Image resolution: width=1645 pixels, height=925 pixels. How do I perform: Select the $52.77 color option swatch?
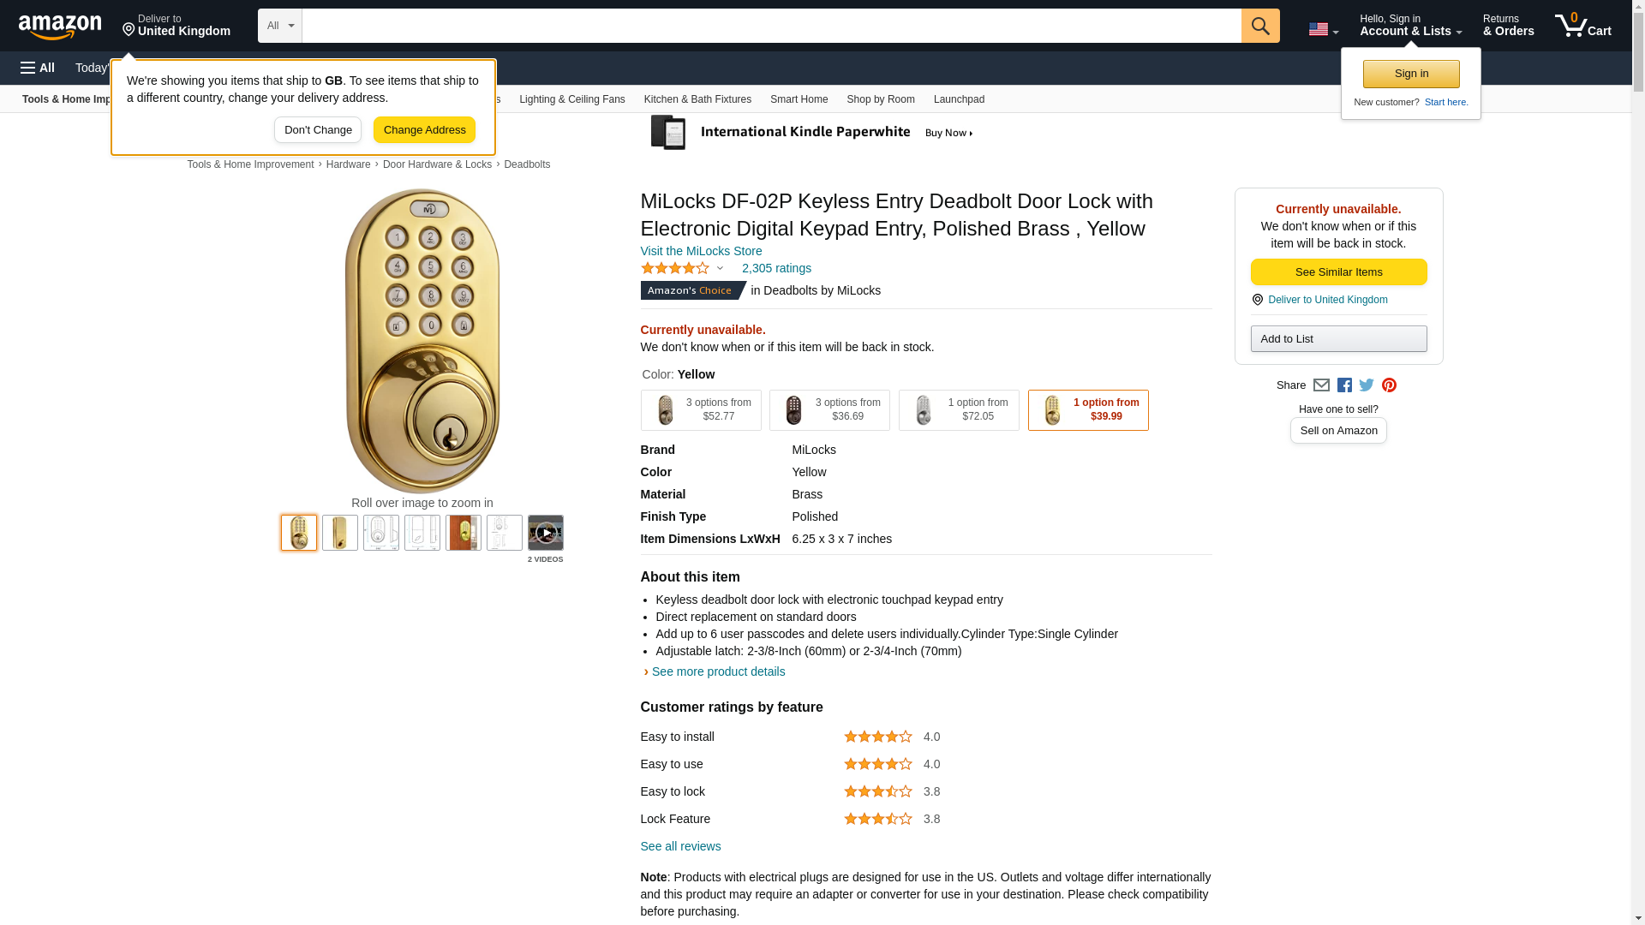pyautogui.click(x=700, y=410)
